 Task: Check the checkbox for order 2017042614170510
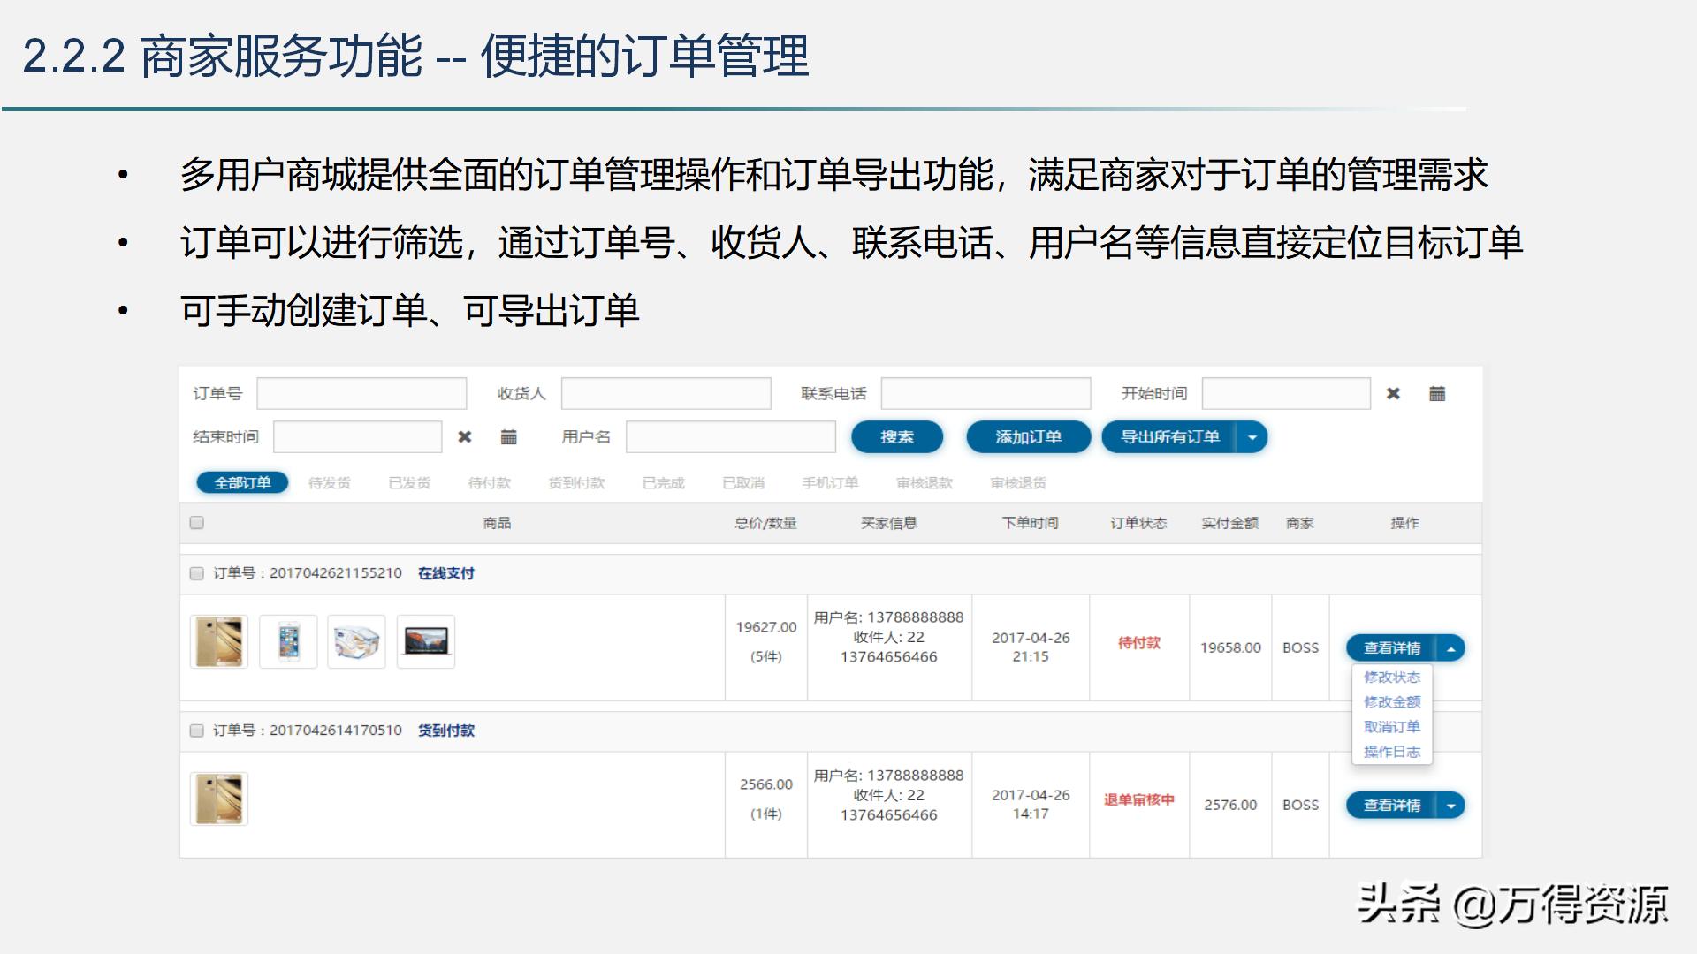tap(195, 731)
